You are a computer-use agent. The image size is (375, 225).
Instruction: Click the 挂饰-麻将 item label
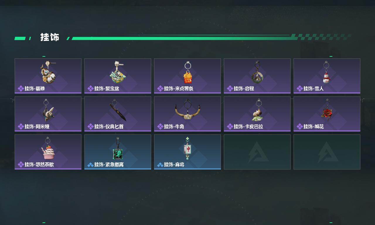[x=174, y=165]
